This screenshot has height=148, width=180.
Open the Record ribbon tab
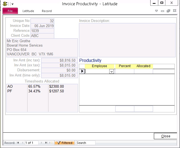[x=47, y=11]
